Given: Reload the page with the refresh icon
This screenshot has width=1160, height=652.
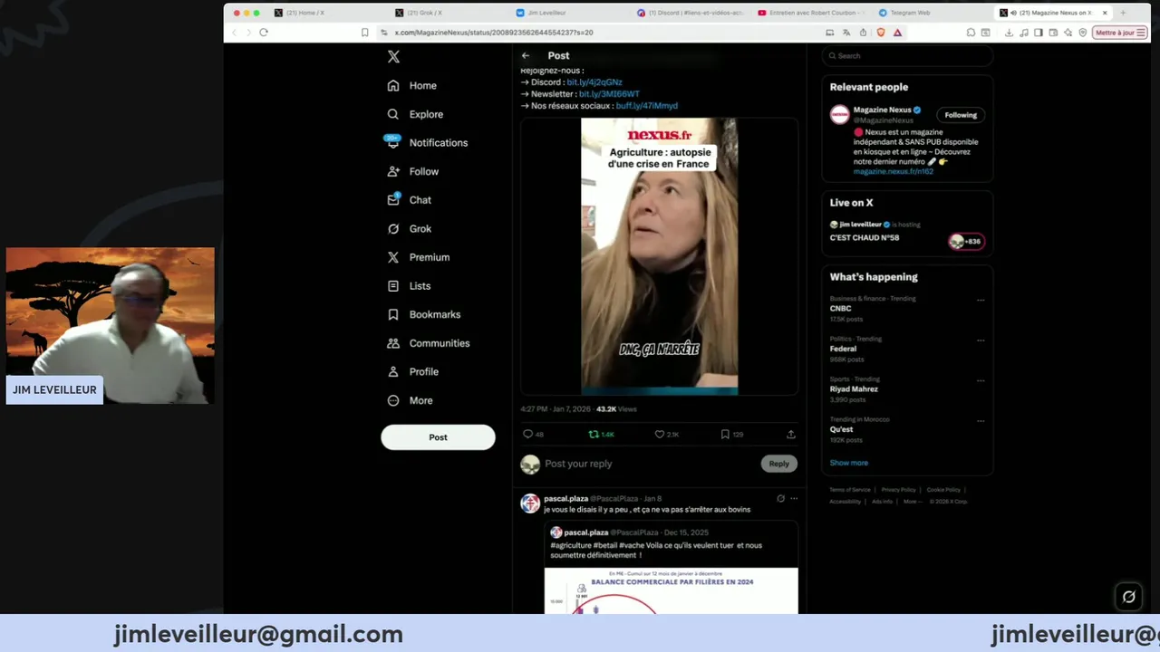Looking at the screenshot, I should click(x=264, y=33).
